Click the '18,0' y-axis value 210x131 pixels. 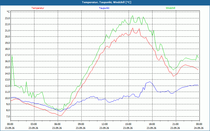[7, 49]
